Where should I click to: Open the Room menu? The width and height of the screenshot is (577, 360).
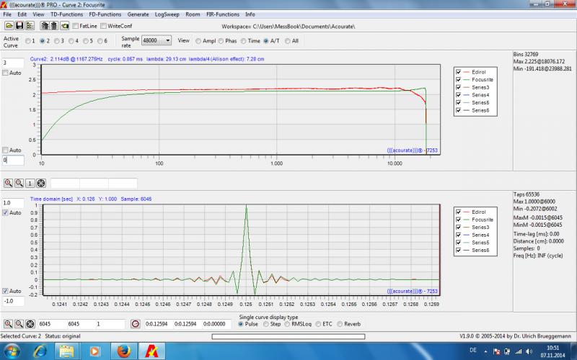coord(193,14)
